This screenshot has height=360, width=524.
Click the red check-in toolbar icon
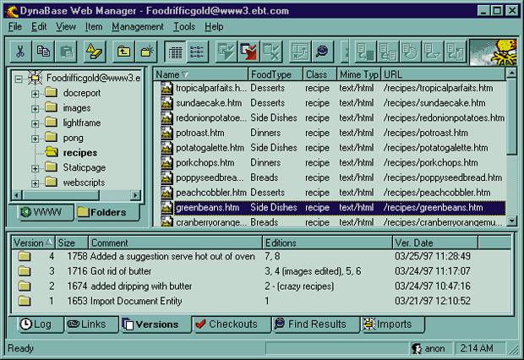[x=248, y=52]
